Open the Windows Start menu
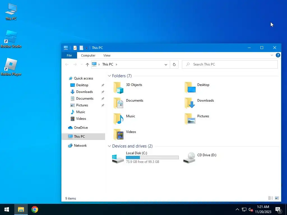Screen dimensions: 287x215 tap(7, 209)
